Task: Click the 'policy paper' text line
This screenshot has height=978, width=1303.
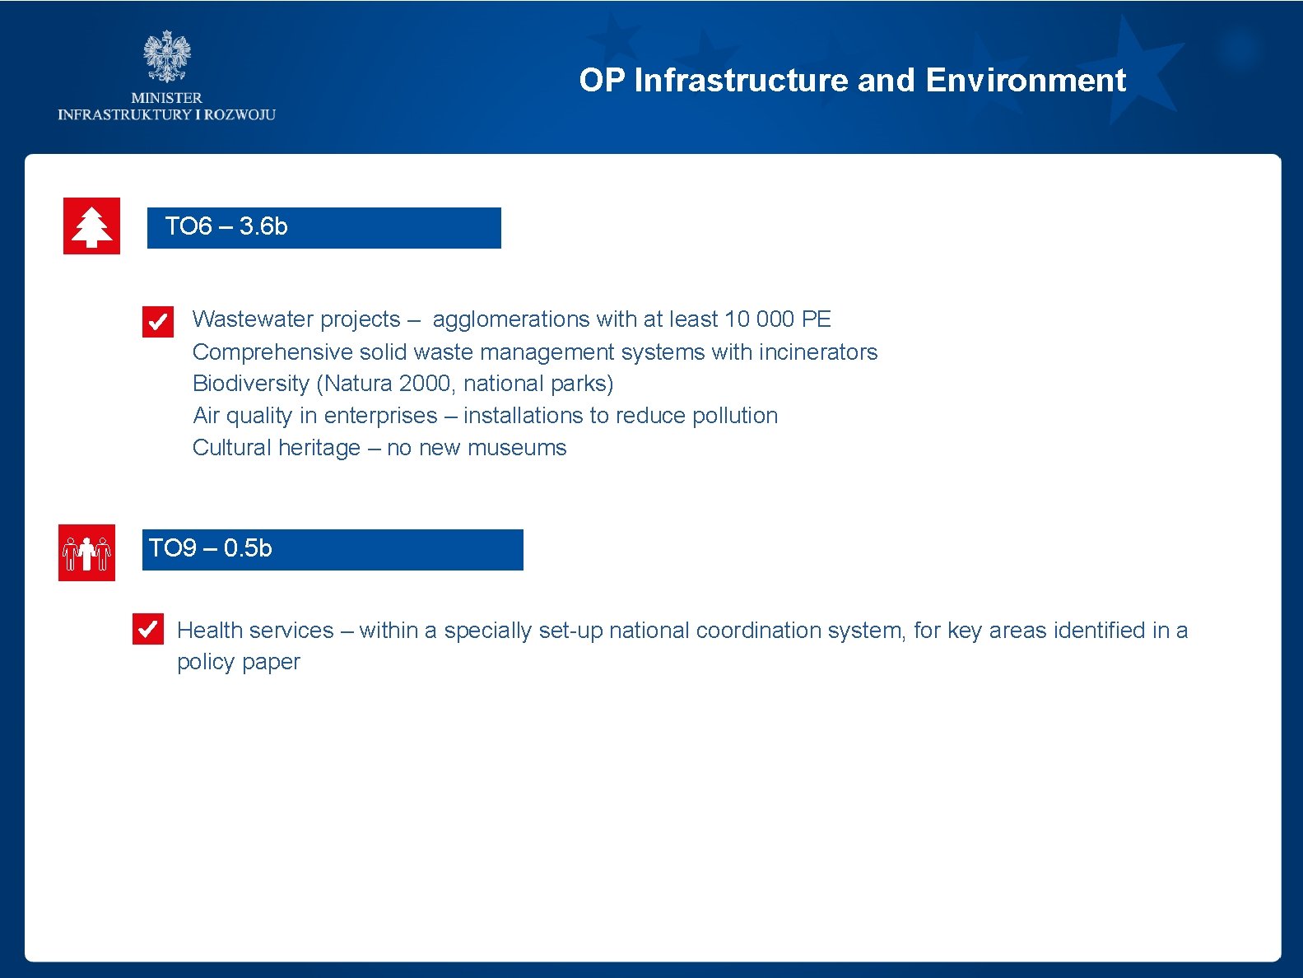Action: click(x=239, y=663)
